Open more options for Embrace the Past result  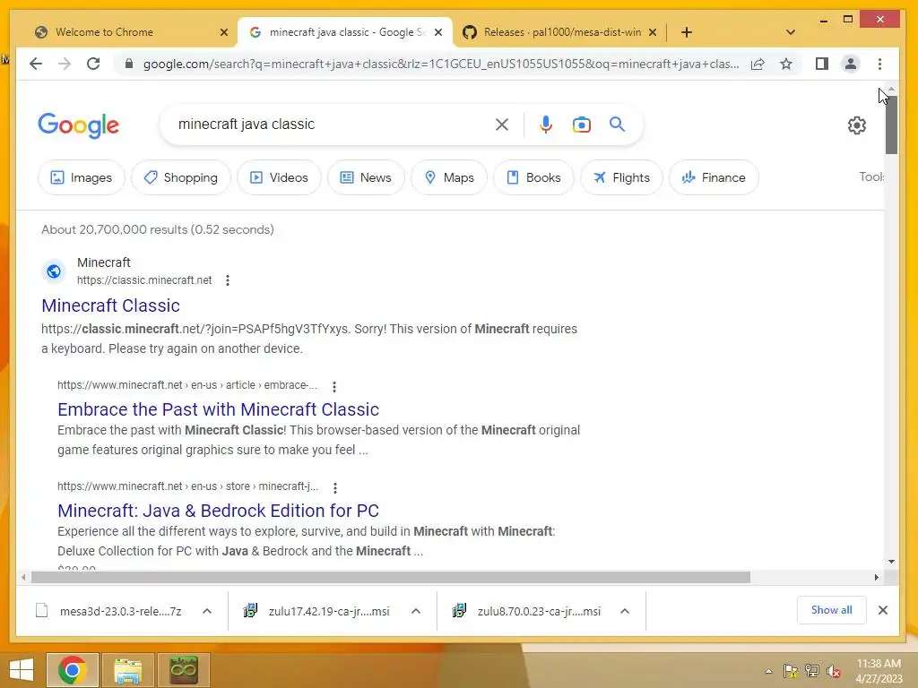[334, 386]
